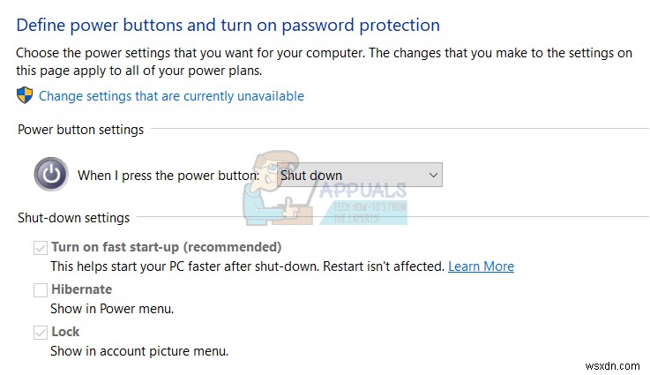Enable the Hibernate checkbox
Screen dimensions: 650x375
(x=41, y=289)
